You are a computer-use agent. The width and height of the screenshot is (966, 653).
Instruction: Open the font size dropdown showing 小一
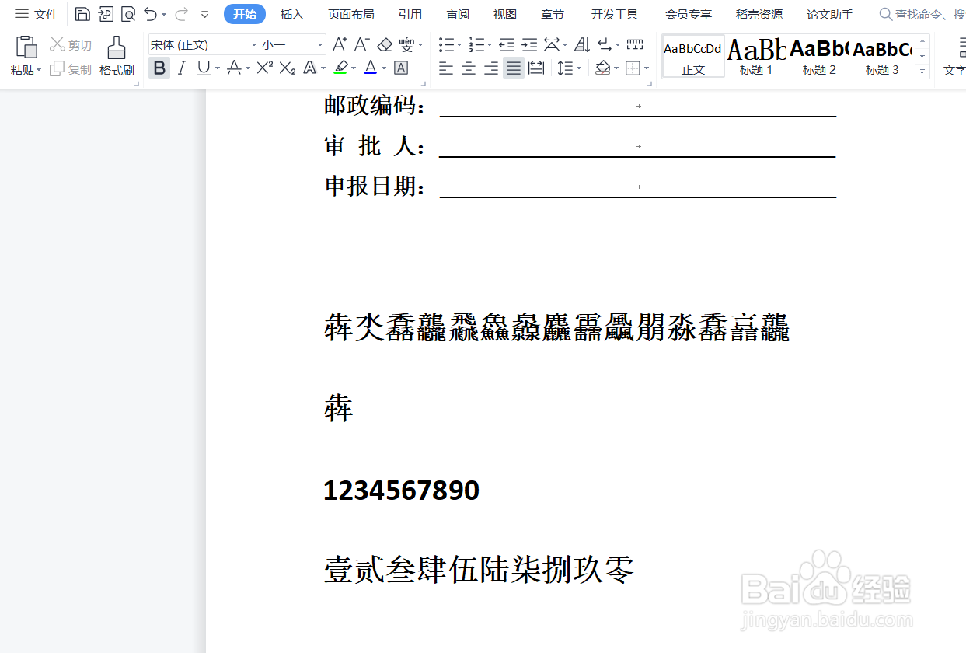point(319,44)
